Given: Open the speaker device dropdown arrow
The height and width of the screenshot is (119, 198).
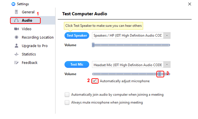Looking at the screenshot, I should coord(167,35).
